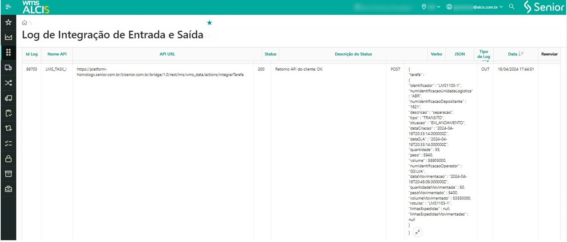Select the date 18/04/2024 17:44:51 cell
This screenshot has height=242, width=567.
tap(516, 69)
